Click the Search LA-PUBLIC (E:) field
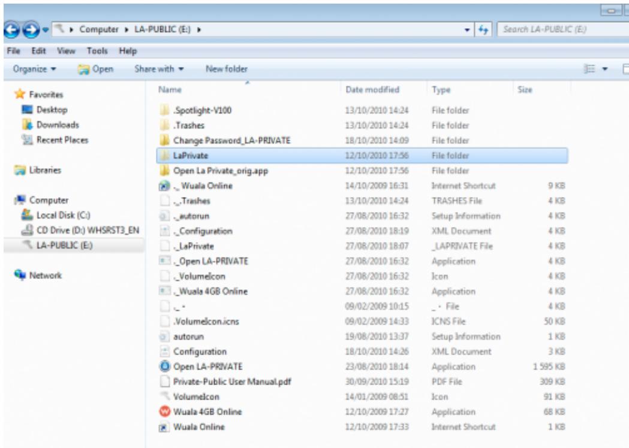629x448 pixels. pos(563,29)
